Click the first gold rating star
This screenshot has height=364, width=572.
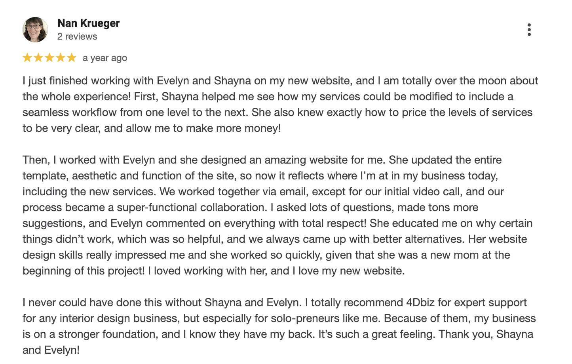(x=27, y=58)
